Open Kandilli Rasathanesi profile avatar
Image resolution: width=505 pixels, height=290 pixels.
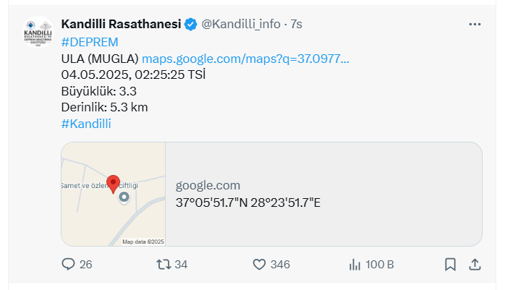pos(38,33)
